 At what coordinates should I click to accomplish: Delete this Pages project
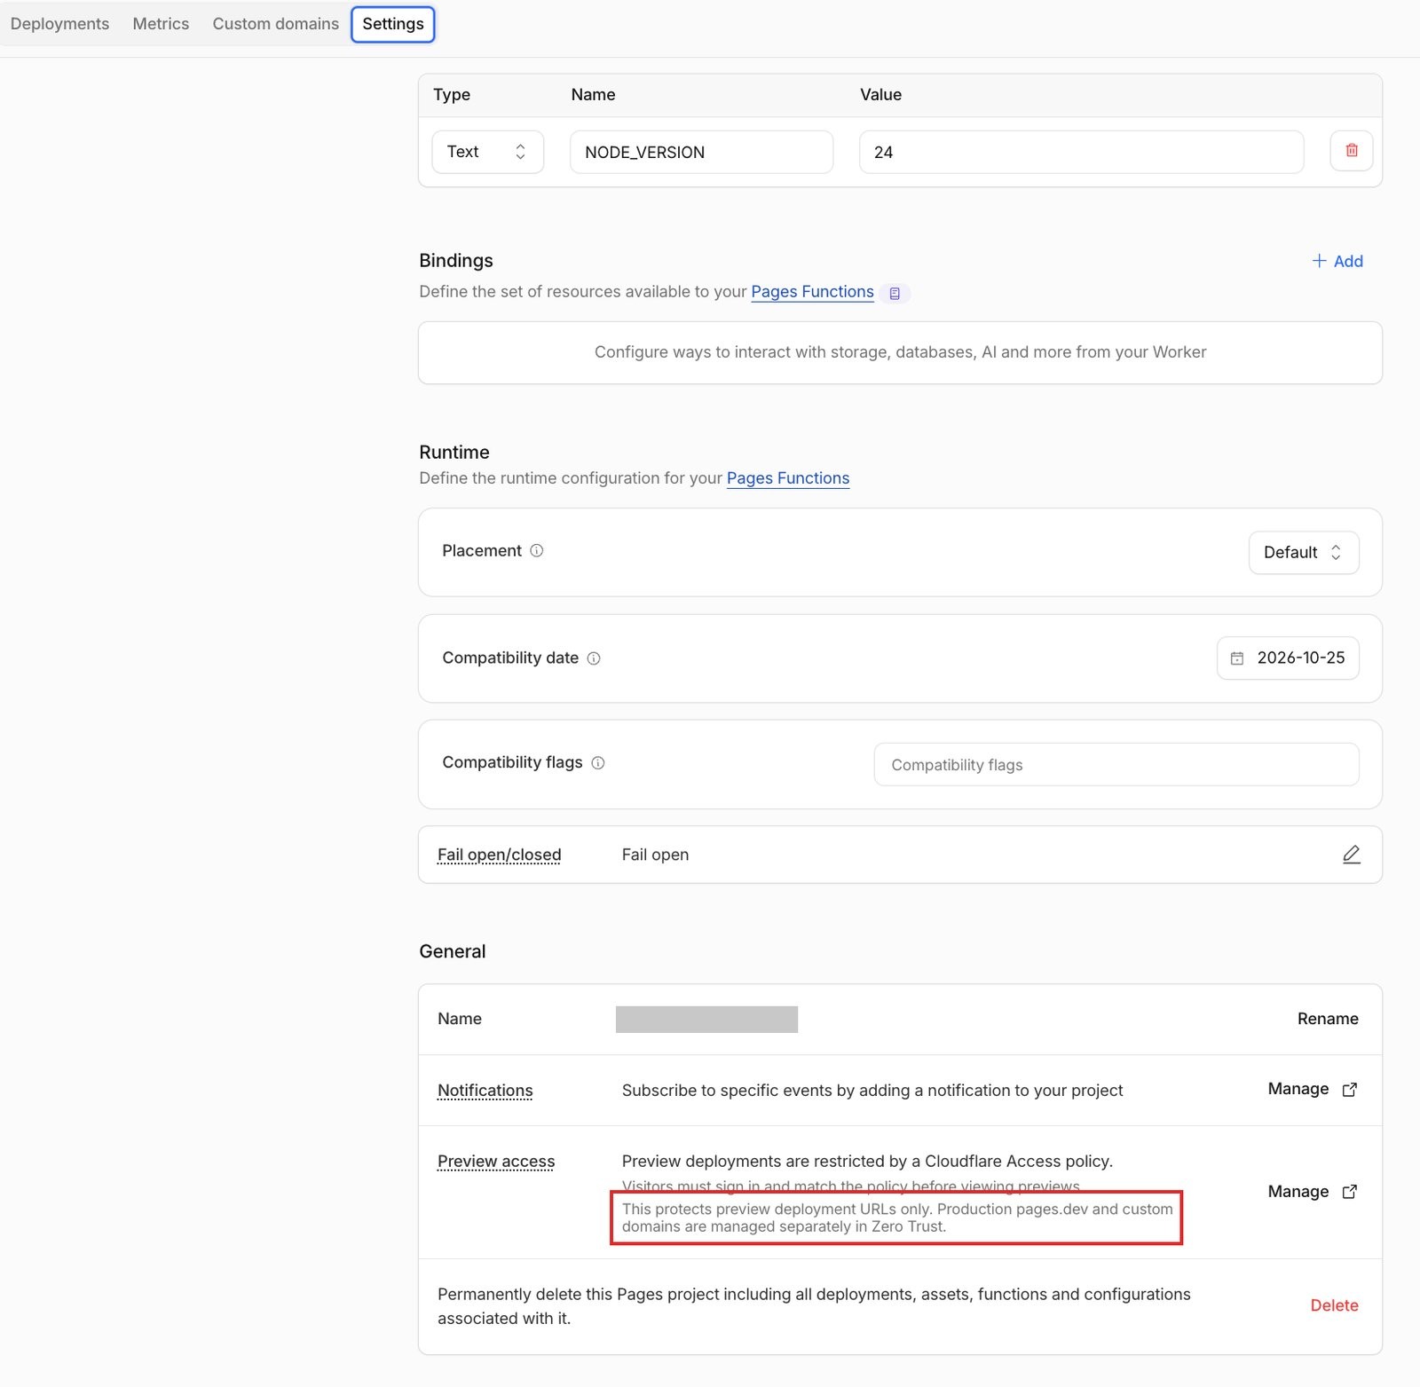click(1334, 1305)
